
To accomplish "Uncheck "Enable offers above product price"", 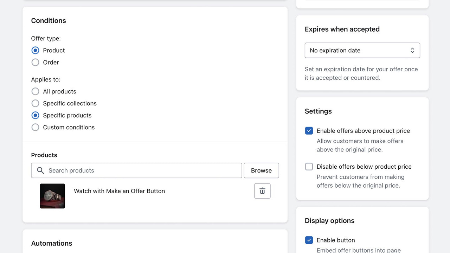I will (x=309, y=130).
